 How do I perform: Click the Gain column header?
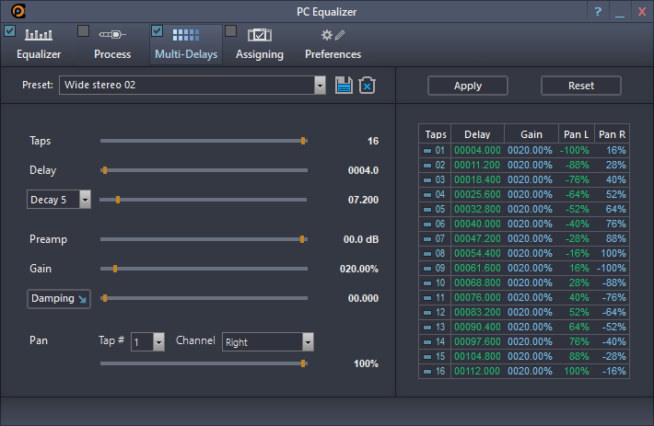tap(531, 134)
